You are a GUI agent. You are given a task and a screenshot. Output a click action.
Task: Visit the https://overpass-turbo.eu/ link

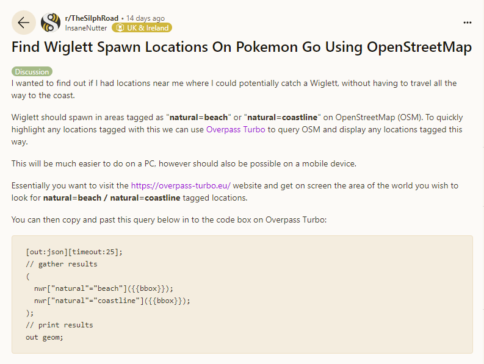181,186
